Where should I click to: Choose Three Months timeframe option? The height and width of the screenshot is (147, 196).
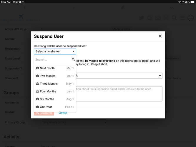[55, 83]
